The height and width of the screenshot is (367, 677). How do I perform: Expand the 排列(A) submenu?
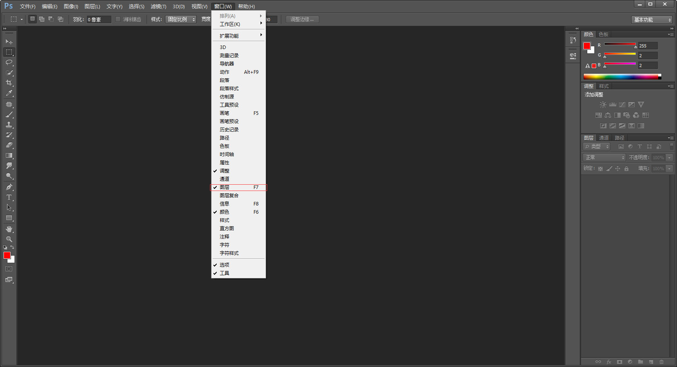coord(239,16)
